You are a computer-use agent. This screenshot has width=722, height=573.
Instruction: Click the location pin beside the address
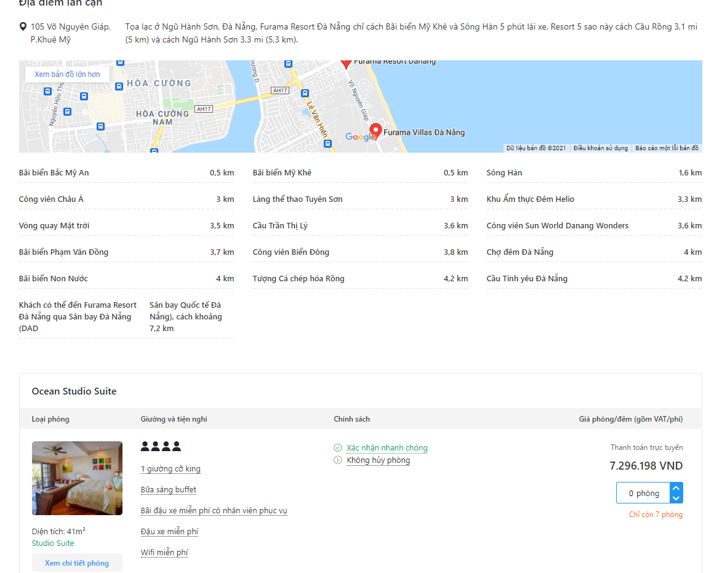click(x=23, y=26)
